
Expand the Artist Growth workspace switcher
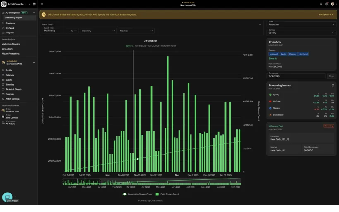coord(29,4)
